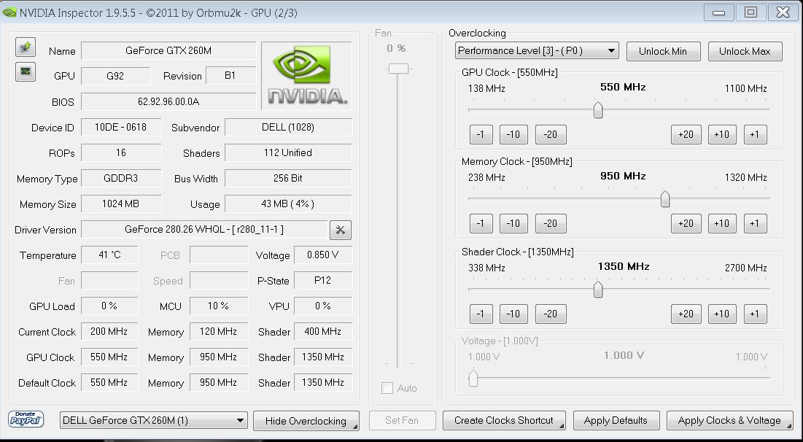Open the DELL GeForce GTX 260M GPU selector
This screenshot has width=803, height=442.
(154, 421)
